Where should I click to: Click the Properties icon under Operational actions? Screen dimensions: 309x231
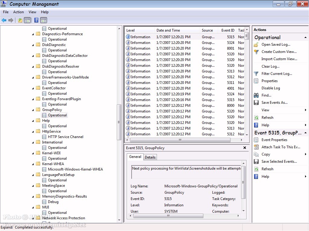click(x=256, y=81)
